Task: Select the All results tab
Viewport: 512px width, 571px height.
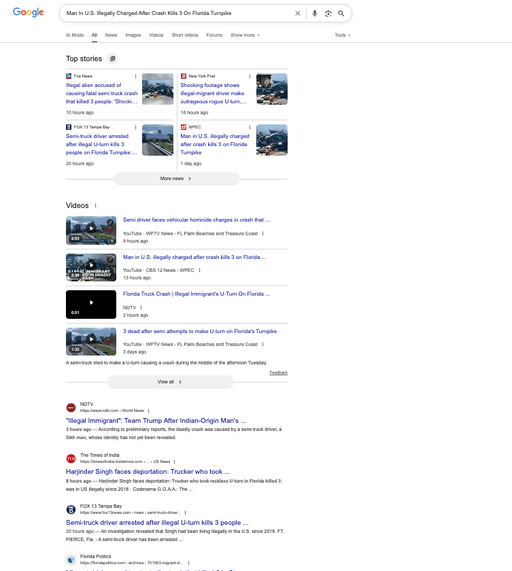Action: point(95,35)
